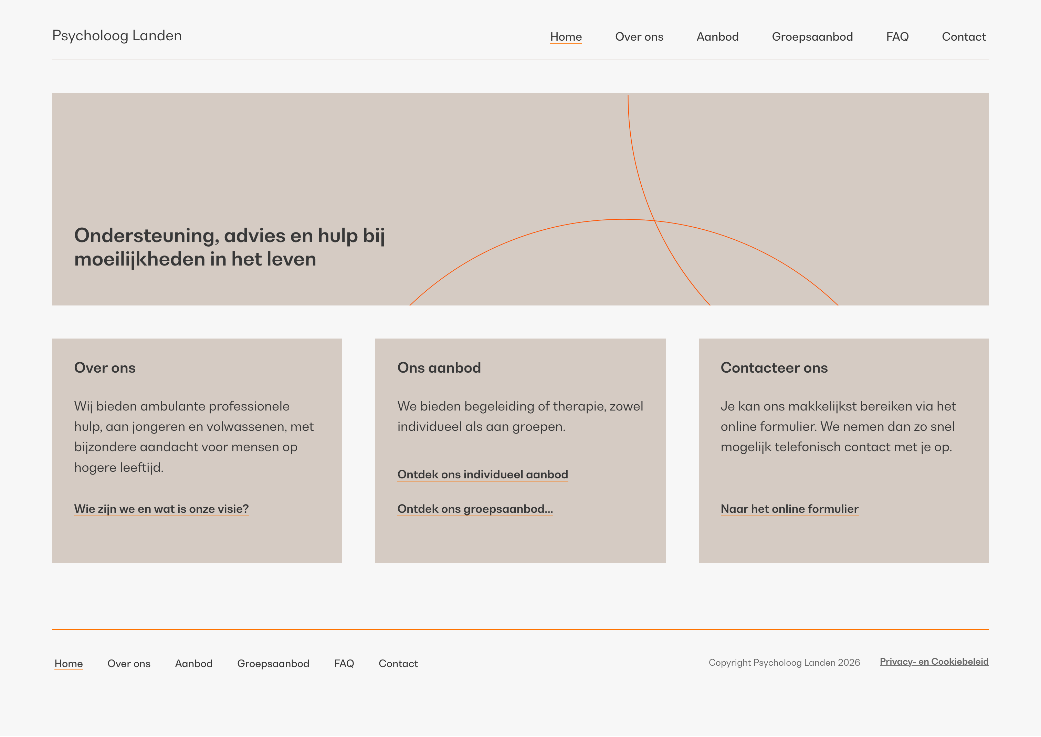Select Groepsaanbod in the header menu
Image resolution: width=1041 pixels, height=737 pixels.
tap(812, 37)
